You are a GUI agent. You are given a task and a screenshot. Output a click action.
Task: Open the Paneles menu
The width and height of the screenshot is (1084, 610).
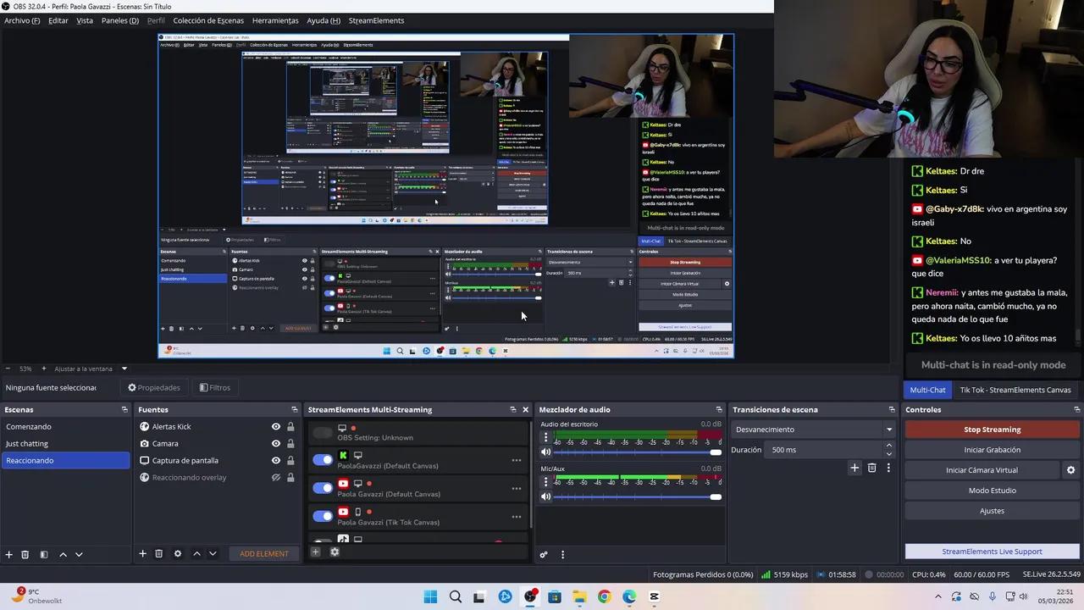click(x=120, y=20)
